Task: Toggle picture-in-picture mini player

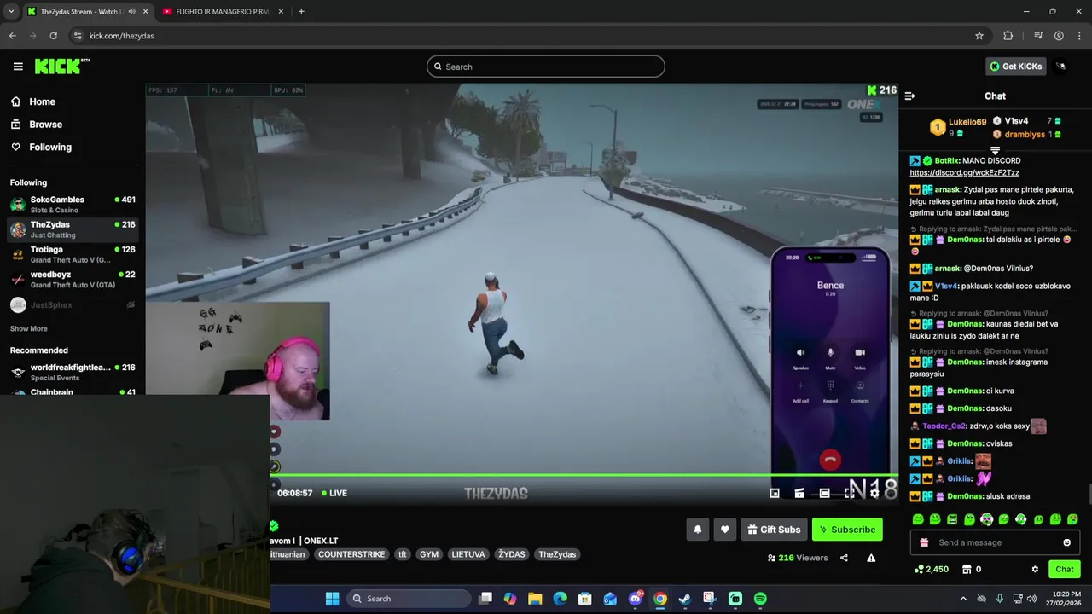Action: click(775, 493)
